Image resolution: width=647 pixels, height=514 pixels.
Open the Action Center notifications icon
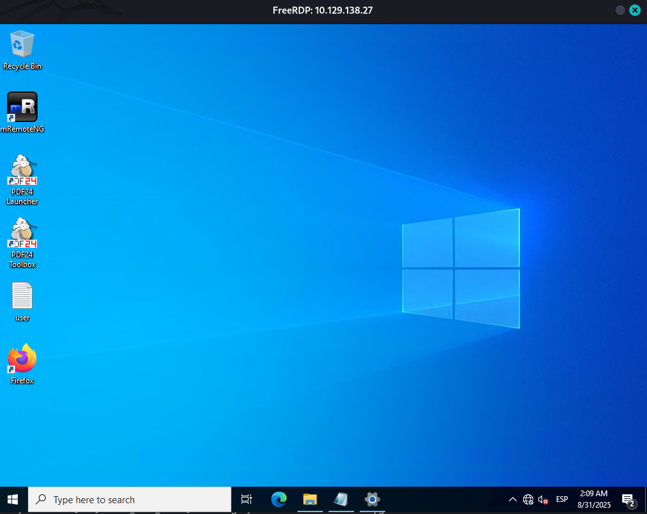click(629, 499)
